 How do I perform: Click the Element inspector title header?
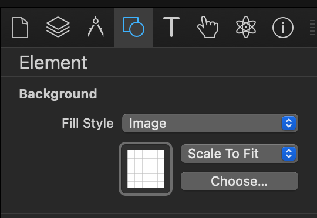point(53,63)
